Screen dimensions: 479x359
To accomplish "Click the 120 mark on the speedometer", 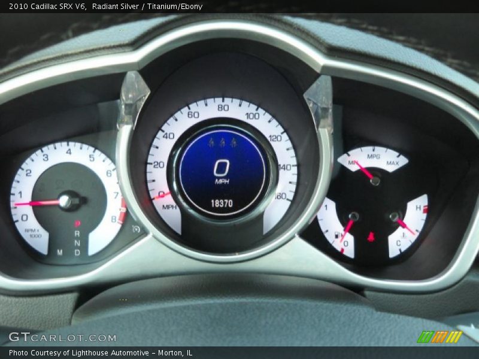I will coord(275,138).
